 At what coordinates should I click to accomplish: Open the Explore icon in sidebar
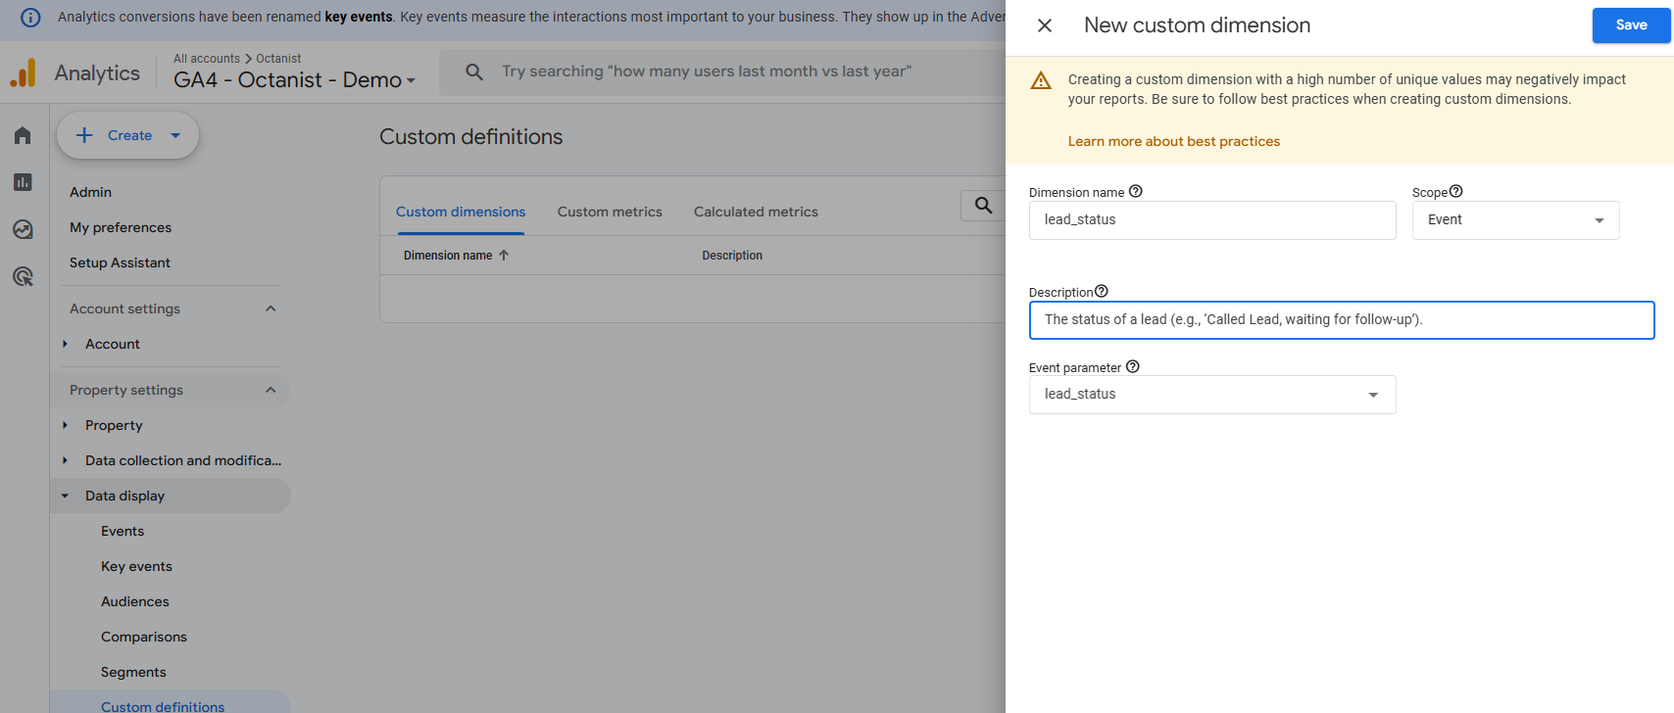click(23, 229)
